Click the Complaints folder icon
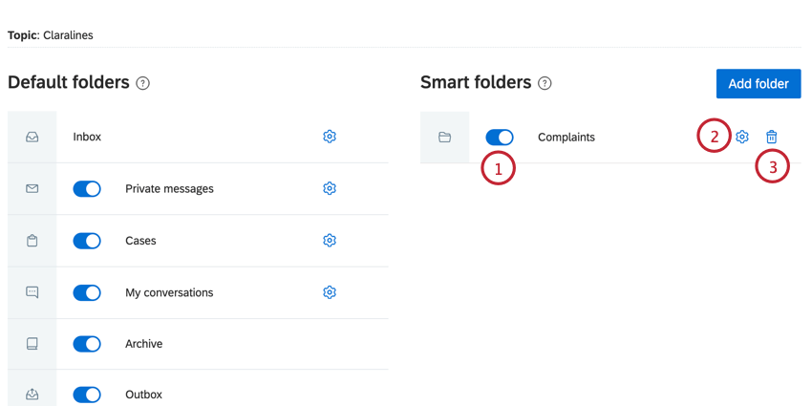 [444, 138]
